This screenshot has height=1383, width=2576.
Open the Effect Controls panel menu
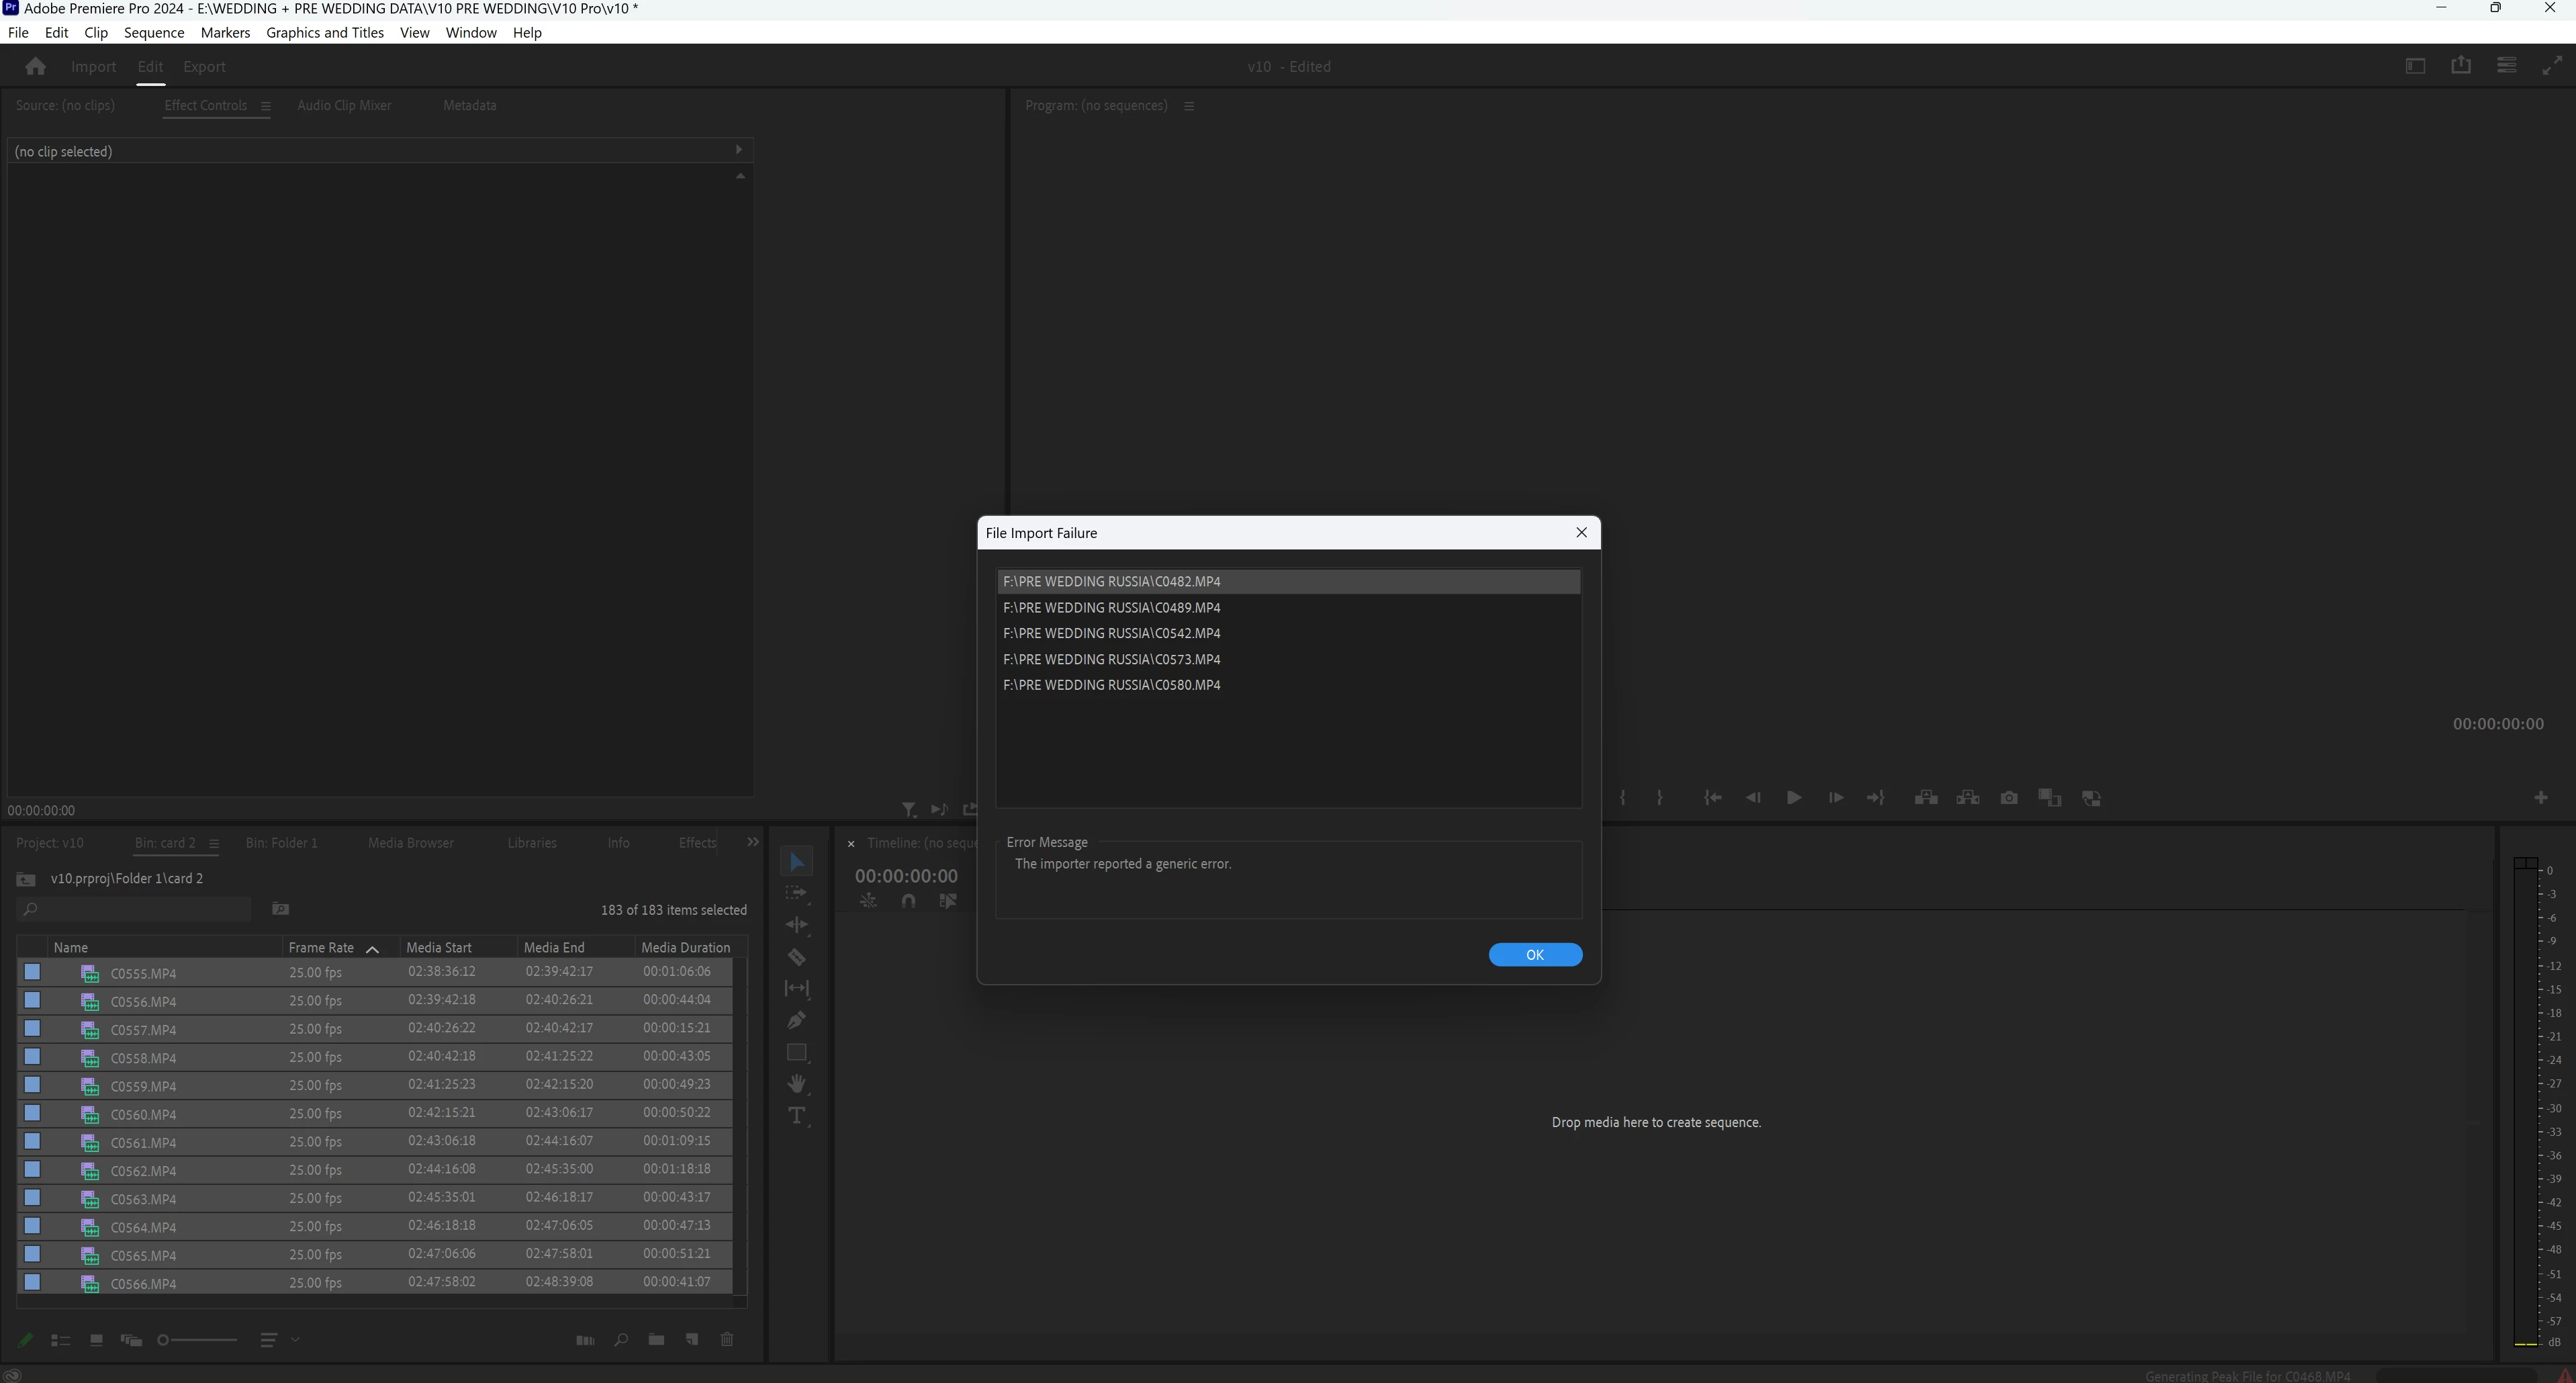point(265,106)
